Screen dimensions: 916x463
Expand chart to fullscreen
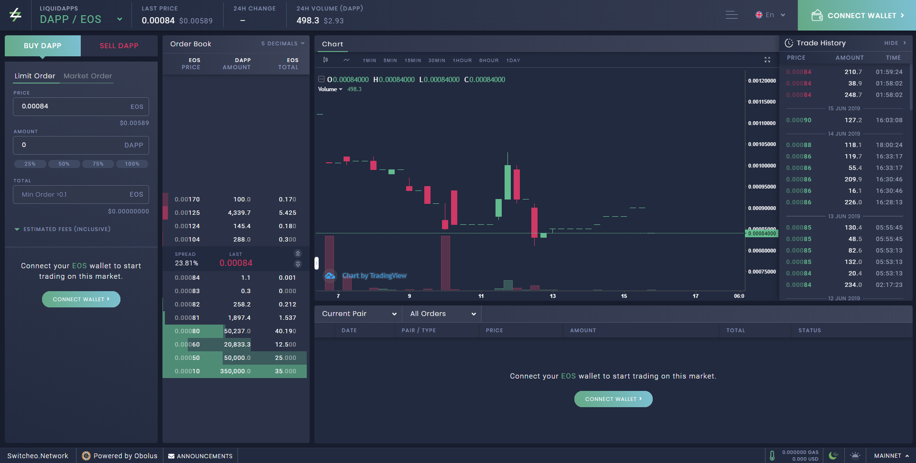coord(767,60)
